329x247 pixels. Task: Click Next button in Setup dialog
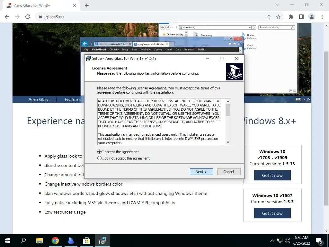point(201,172)
